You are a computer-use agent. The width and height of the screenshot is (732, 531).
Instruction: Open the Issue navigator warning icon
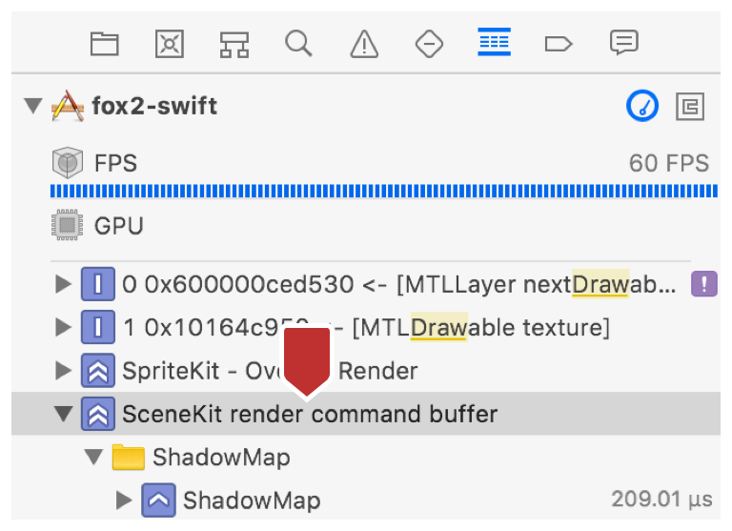click(x=364, y=43)
